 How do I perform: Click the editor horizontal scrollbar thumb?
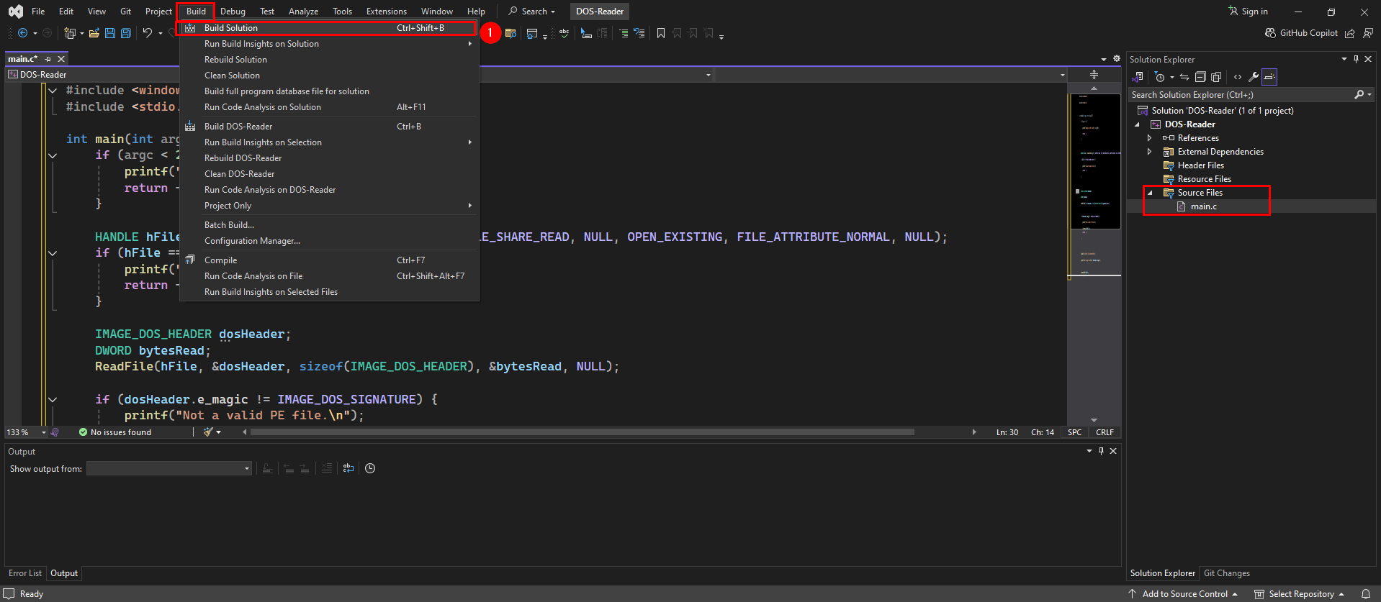click(x=582, y=432)
